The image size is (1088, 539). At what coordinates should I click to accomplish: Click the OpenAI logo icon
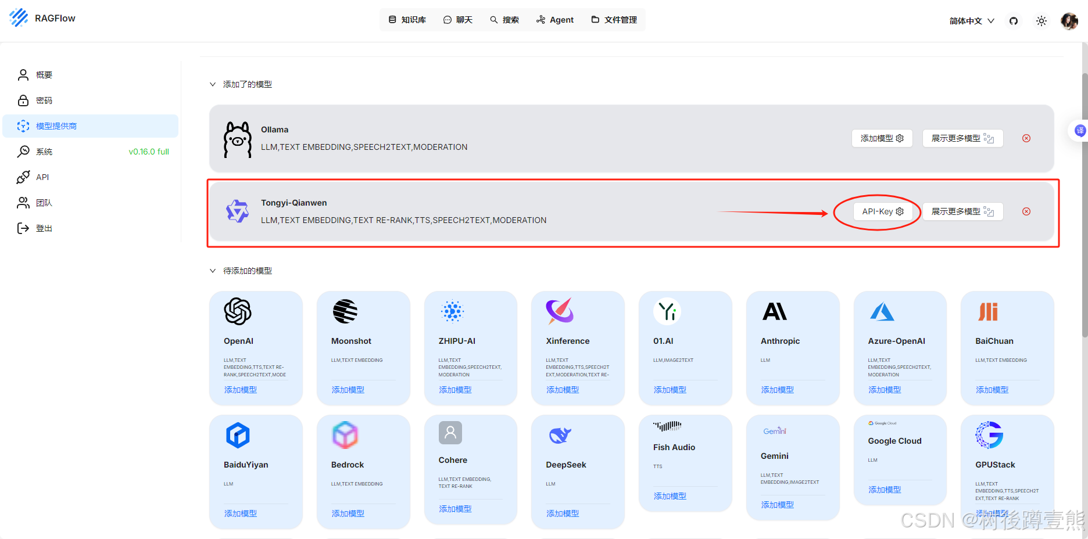pyautogui.click(x=238, y=311)
